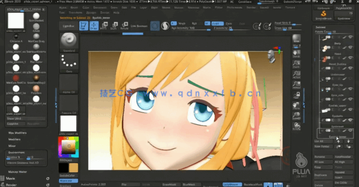Toggle the LazyMouse button at bottom

tap(232, 185)
